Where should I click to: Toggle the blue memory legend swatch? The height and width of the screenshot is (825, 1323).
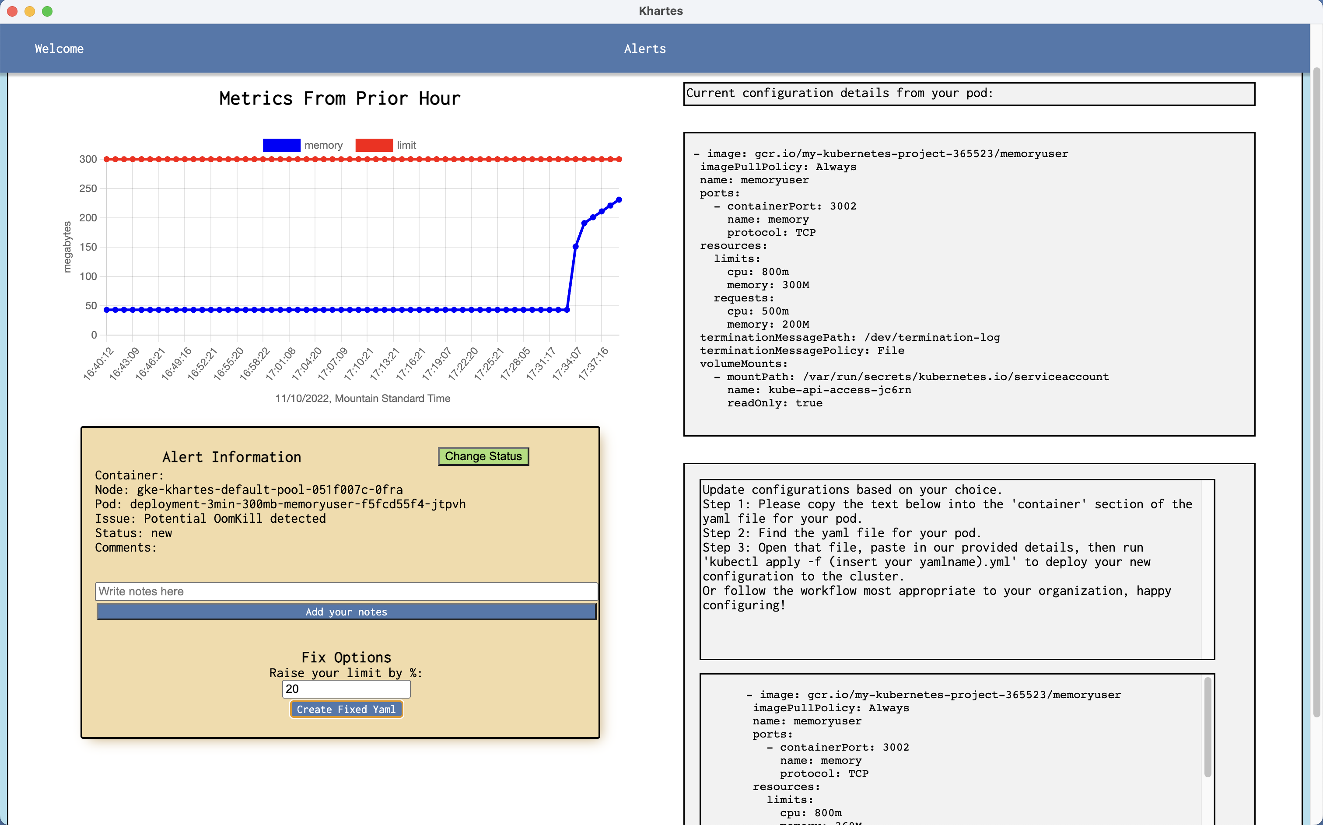pyautogui.click(x=281, y=145)
